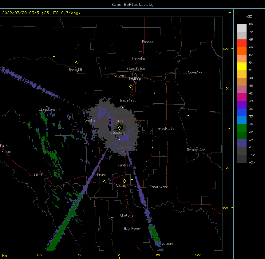This screenshot has height=259, width=265.
Task: Click the yellow diamond marker south of RedDeer
Action: point(131,86)
